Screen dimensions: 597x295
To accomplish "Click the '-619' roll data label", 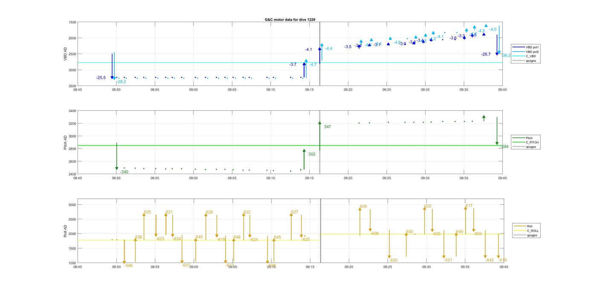I will point(221,240).
